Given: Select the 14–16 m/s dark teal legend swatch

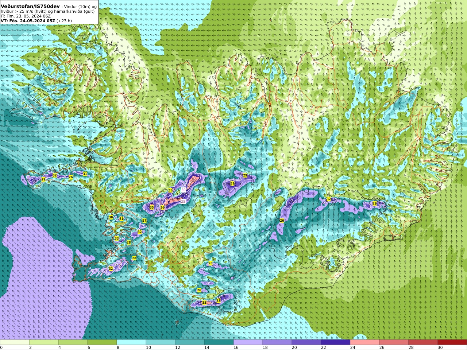Looking at the screenshot, I should click(219, 342).
